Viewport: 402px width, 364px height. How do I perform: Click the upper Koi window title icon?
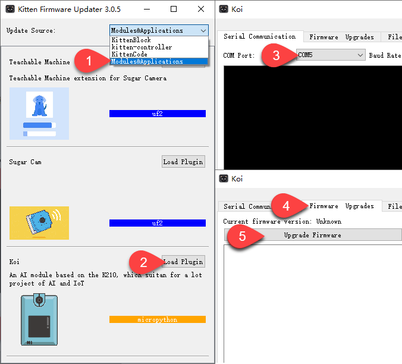click(224, 10)
